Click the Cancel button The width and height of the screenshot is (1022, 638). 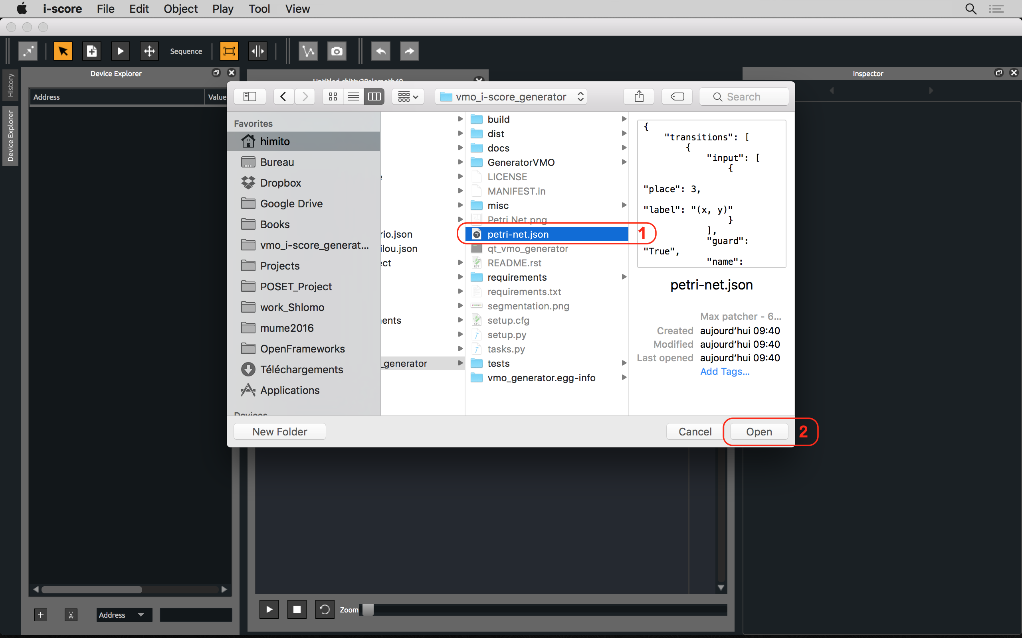pos(695,431)
